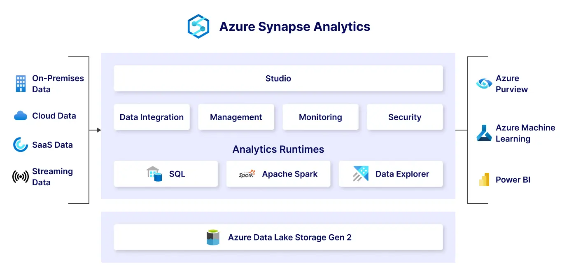Select the Data Integration box

152,117
